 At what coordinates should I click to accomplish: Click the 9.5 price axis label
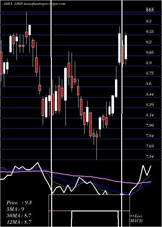pos(148,21)
